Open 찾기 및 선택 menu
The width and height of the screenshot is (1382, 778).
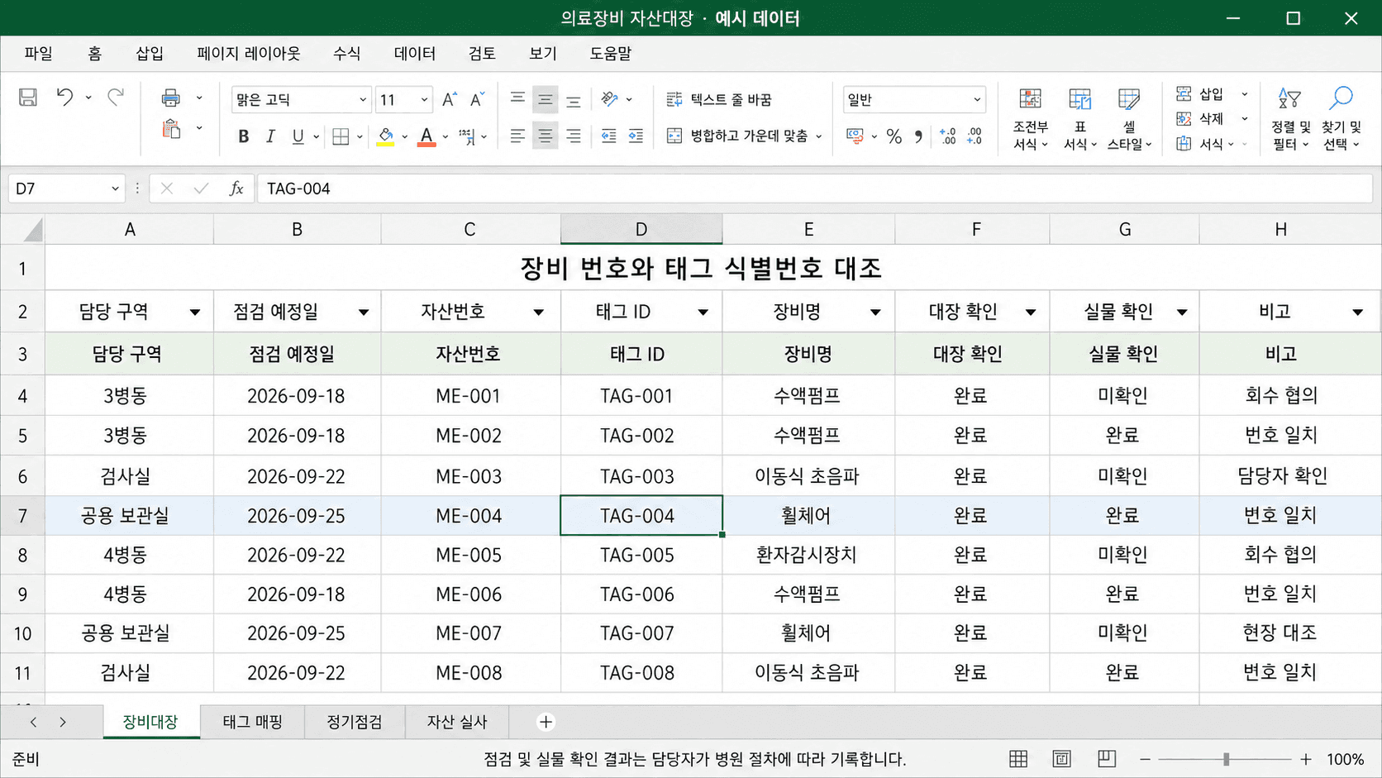(x=1341, y=120)
